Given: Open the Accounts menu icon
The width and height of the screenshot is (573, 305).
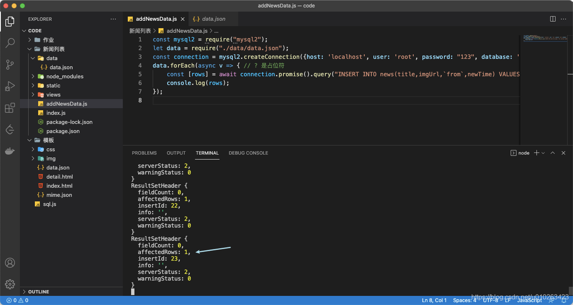Looking at the screenshot, I should click(x=10, y=263).
